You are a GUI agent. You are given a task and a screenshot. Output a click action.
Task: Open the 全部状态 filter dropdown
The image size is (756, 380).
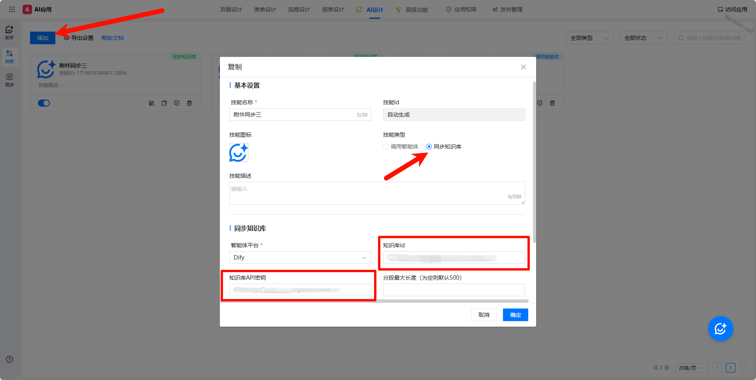pos(643,38)
